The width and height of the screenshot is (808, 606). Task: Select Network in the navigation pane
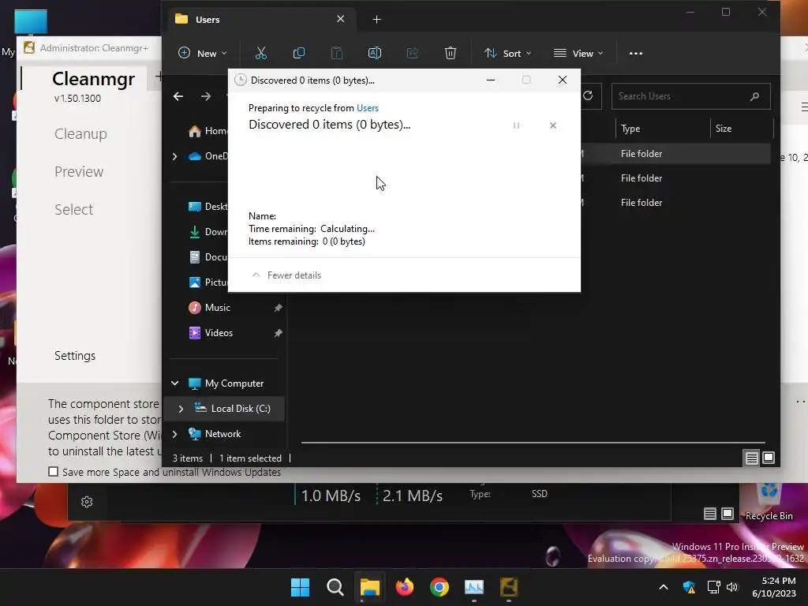click(x=223, y=434)
